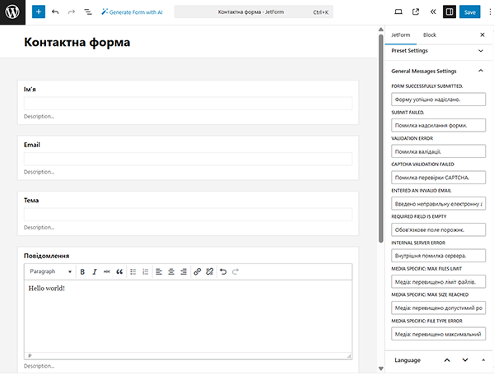Click the canvas scrollbar down arrow

tap(381, 368)
